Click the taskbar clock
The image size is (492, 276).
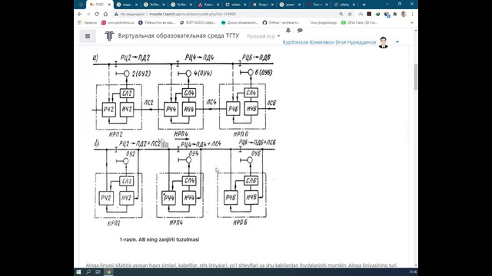[413, 272]
